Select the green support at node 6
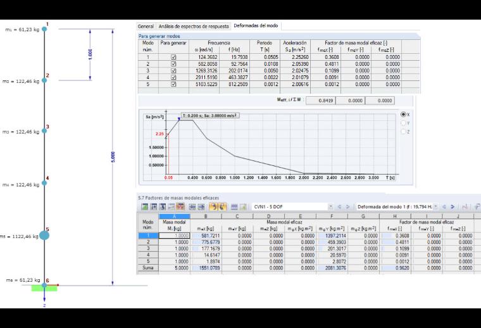This screenshot has height=328, width=481. tap(44, 288)
